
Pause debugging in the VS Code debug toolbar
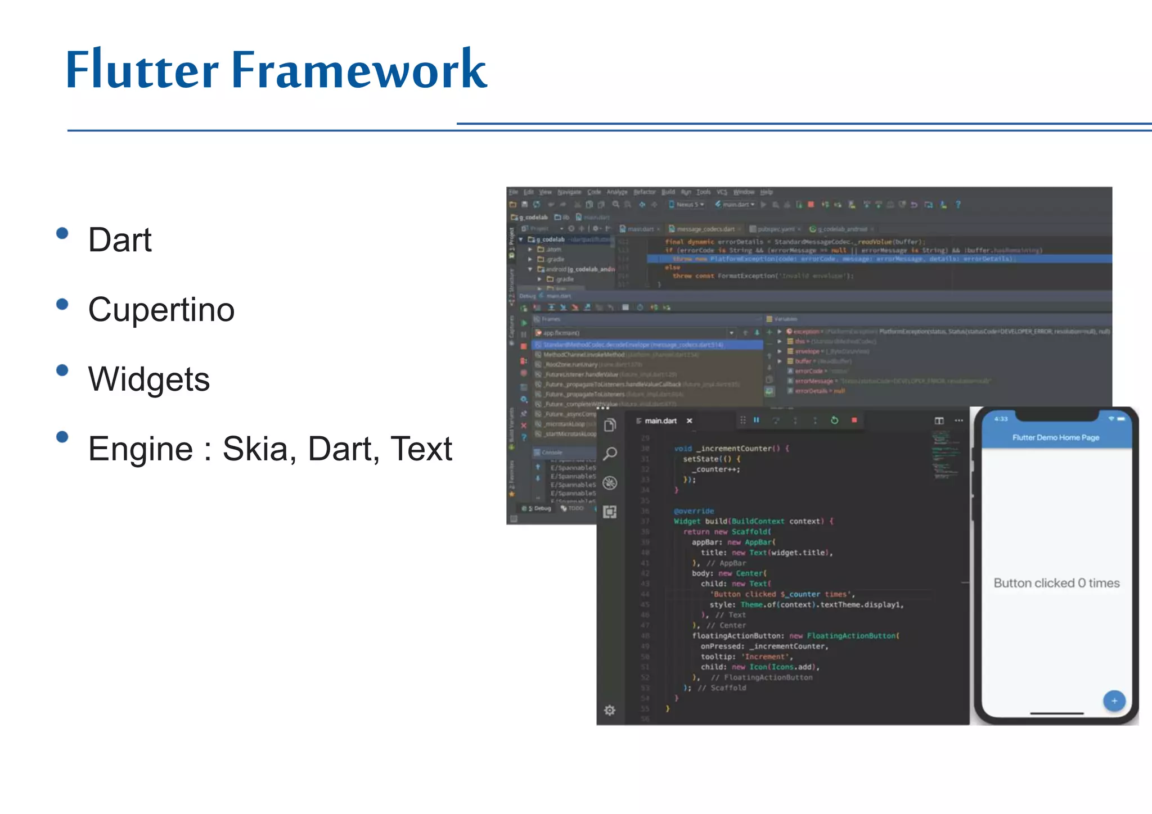(x=757, y=420)
